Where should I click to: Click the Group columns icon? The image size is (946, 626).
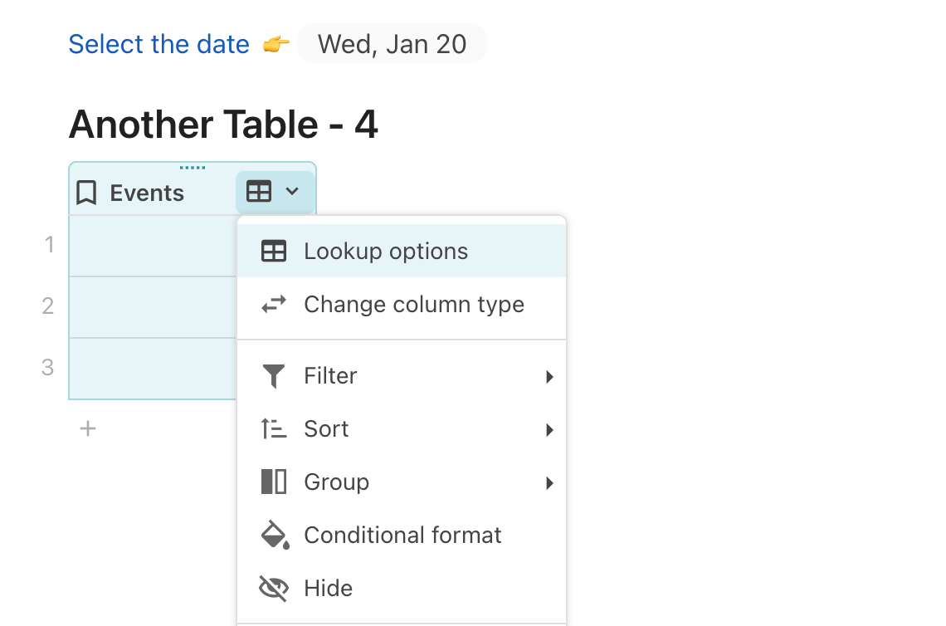pyautogui.click(x=274, y=482)
